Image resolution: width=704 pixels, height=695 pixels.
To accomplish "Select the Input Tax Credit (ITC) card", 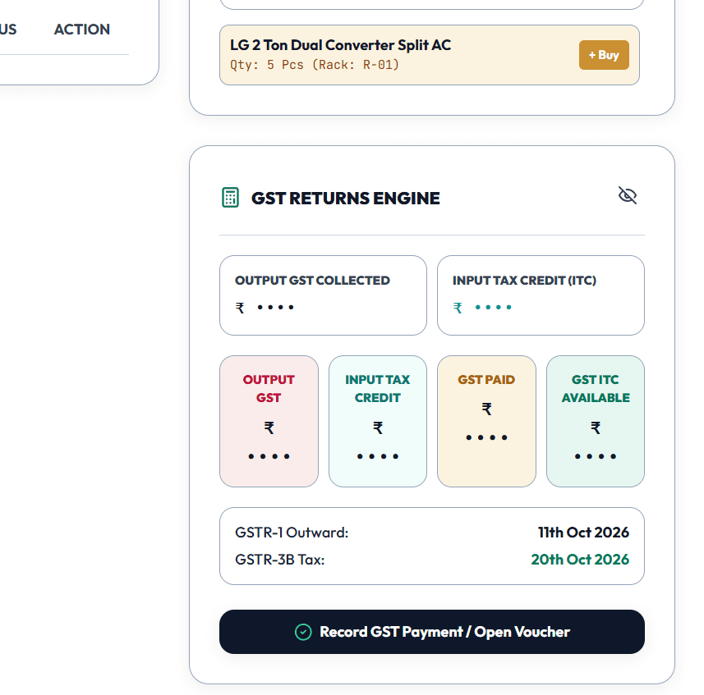I will 541,295.
